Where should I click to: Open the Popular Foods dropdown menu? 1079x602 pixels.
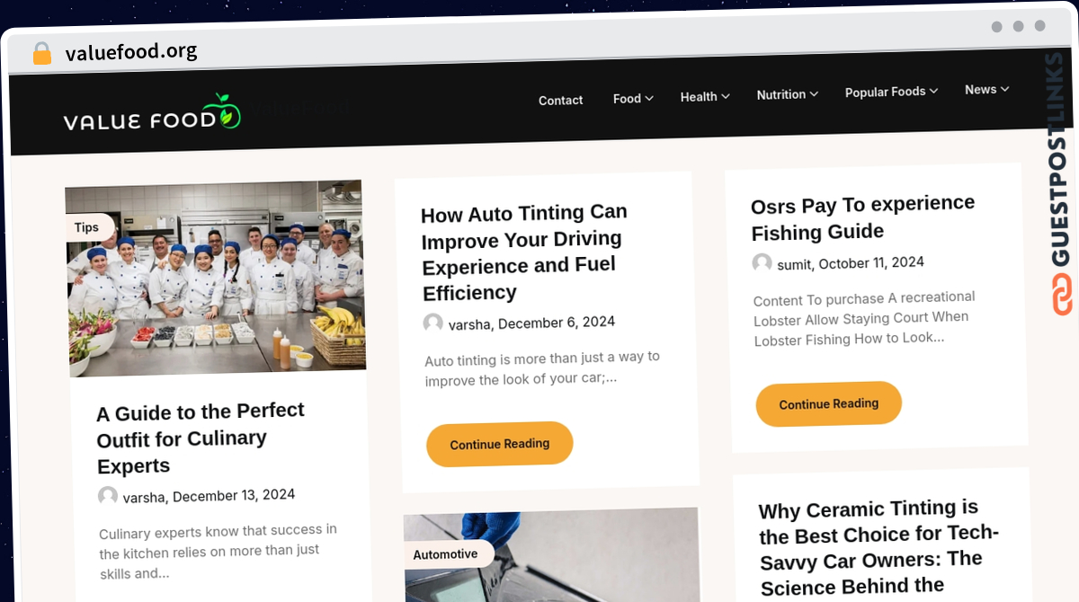tap(891, 92)
